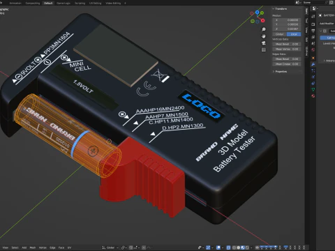335x251 pixels.
Task: Select rendered viewport shading
Action: click(x=247, y=248)
